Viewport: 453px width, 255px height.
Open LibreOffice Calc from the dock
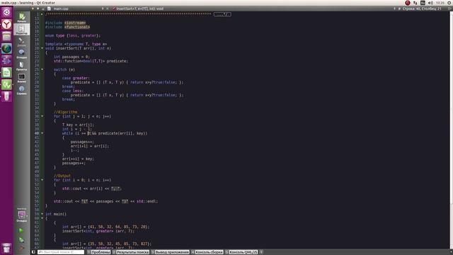pos(6,72)
